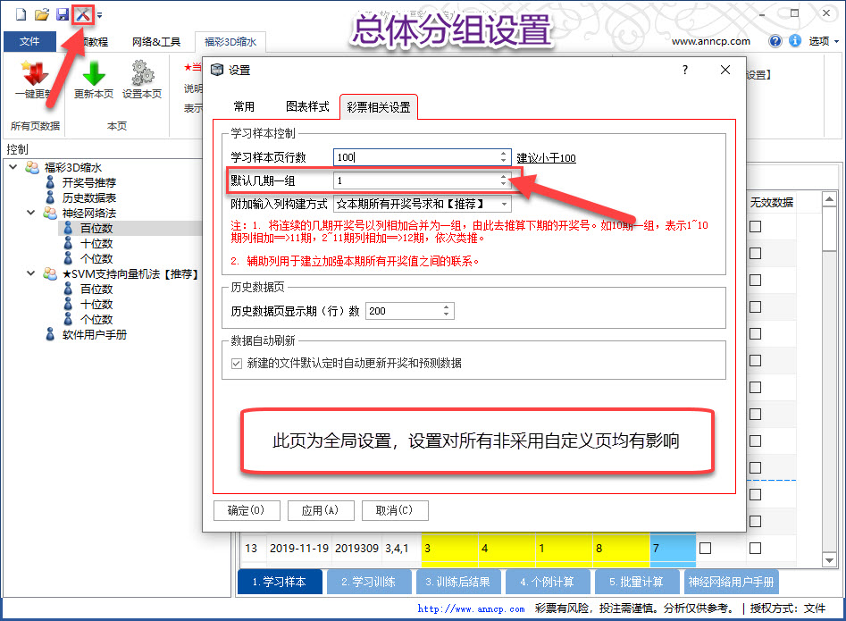Click 一键更新 red arrow icon
Screen dimensions: 846x621
tap(34, 73)
